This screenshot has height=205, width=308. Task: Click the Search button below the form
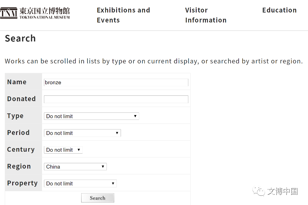coord(98,198)
